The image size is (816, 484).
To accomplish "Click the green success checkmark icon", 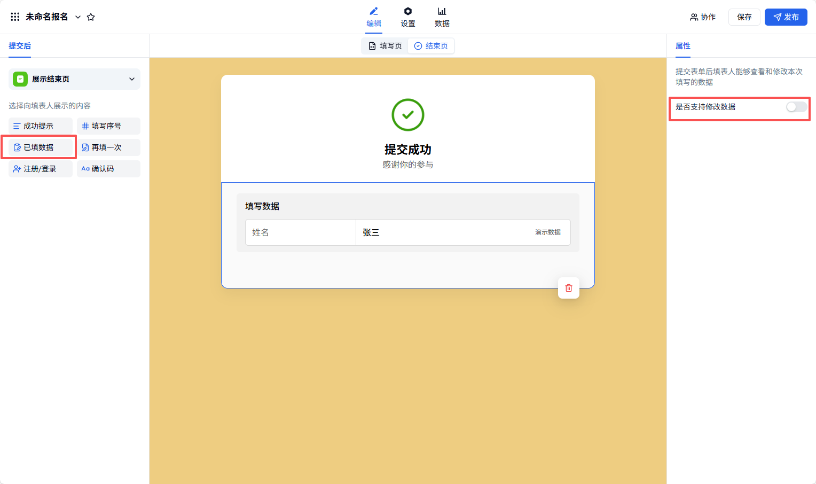I will coord(408,115).
